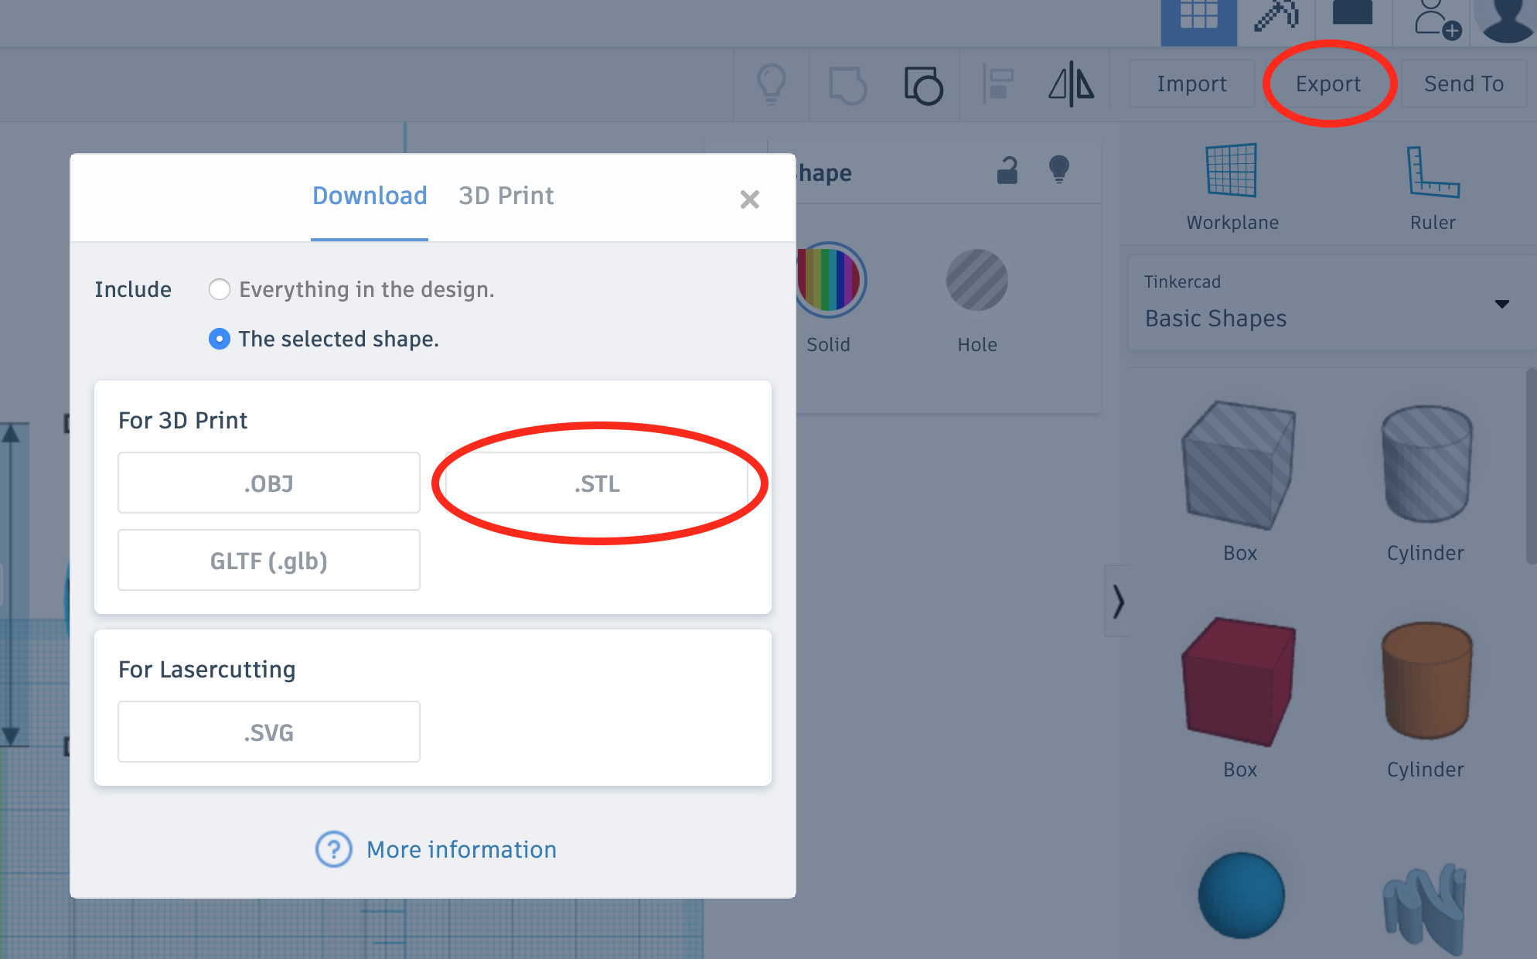Select the Download tab
This screenshot has height=959, width=1537.
point(370,196)
